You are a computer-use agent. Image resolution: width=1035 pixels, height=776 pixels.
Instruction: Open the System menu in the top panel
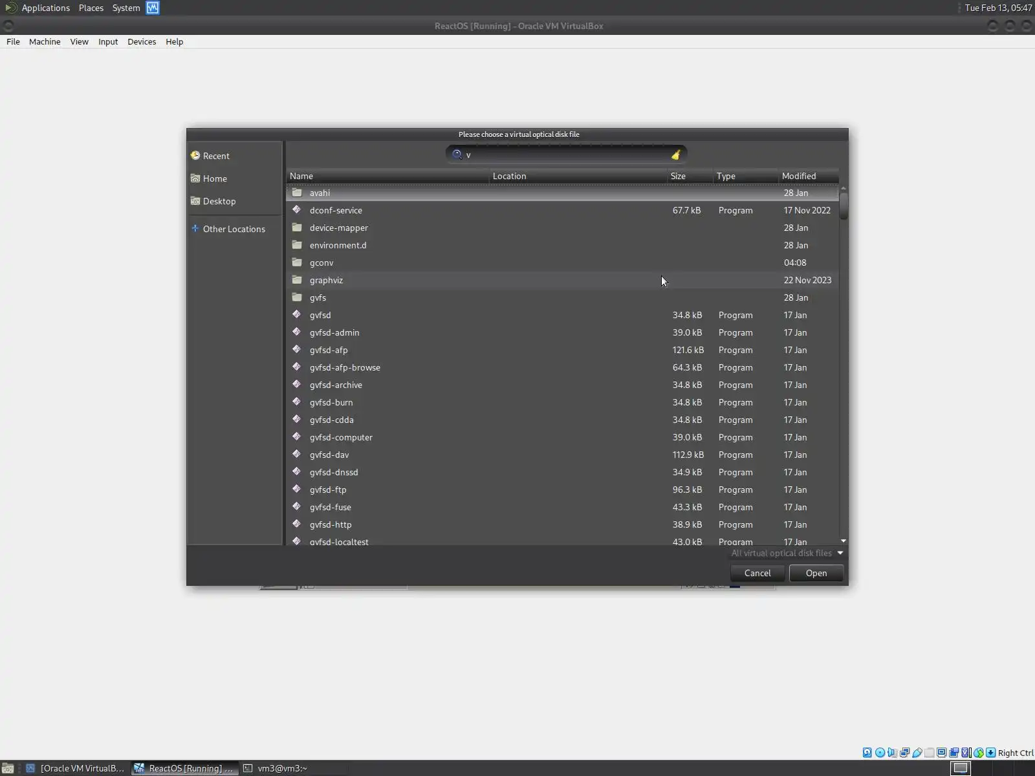point(126,8)
